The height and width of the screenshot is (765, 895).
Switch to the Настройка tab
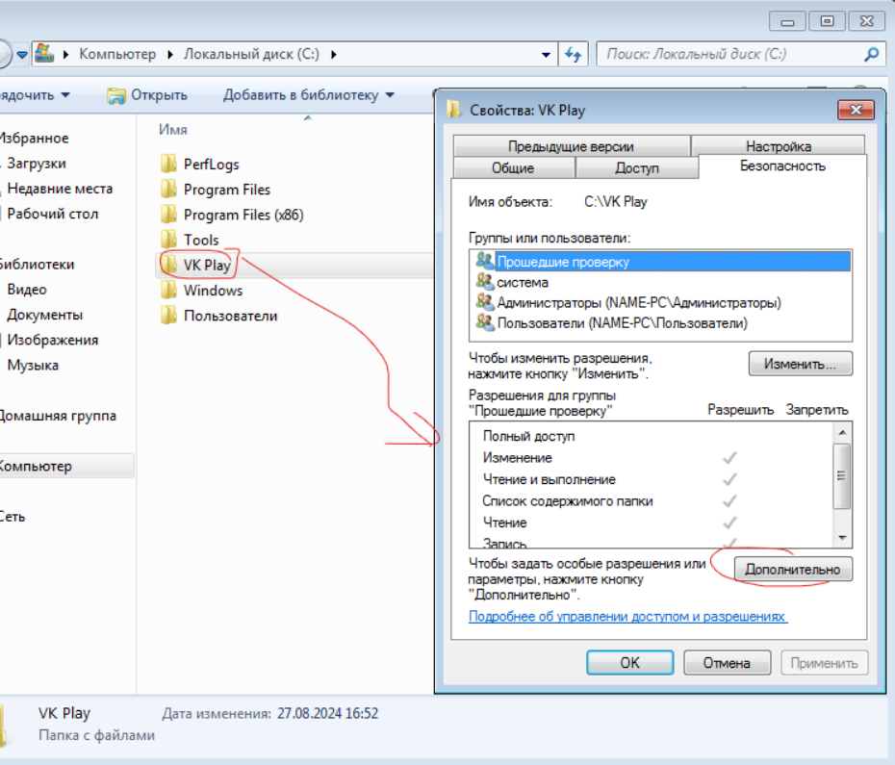pos(778,146)
